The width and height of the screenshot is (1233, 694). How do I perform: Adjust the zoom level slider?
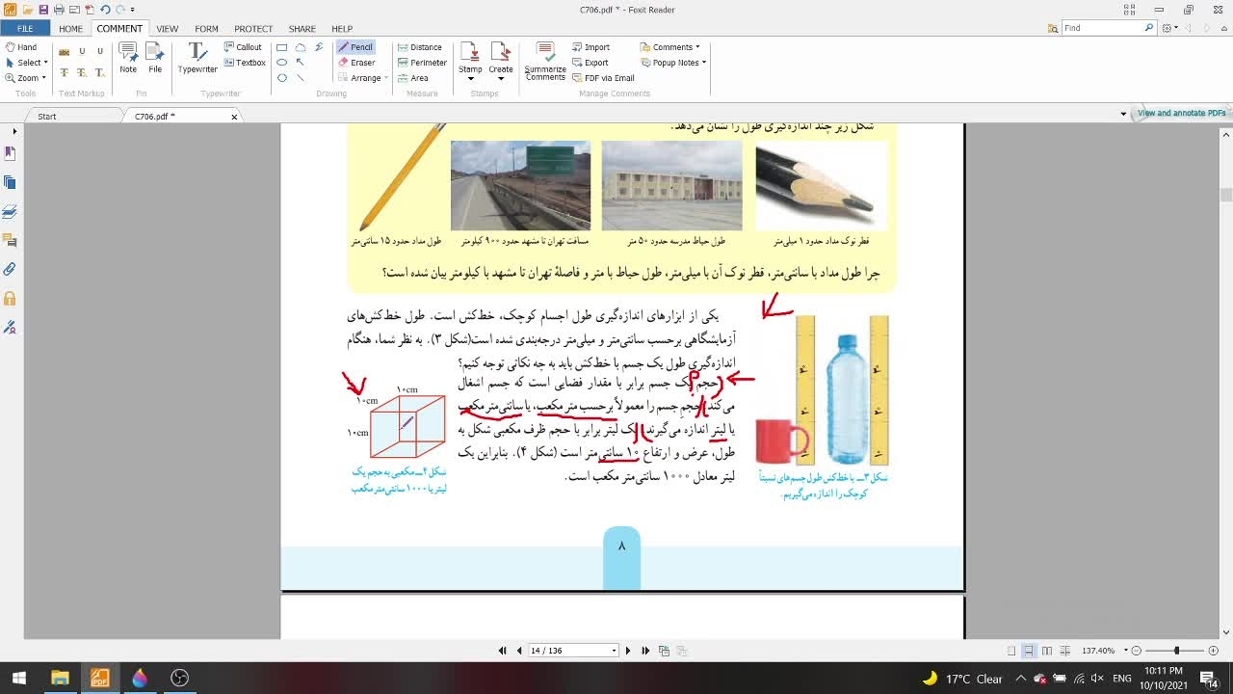tap(1175, 651)
